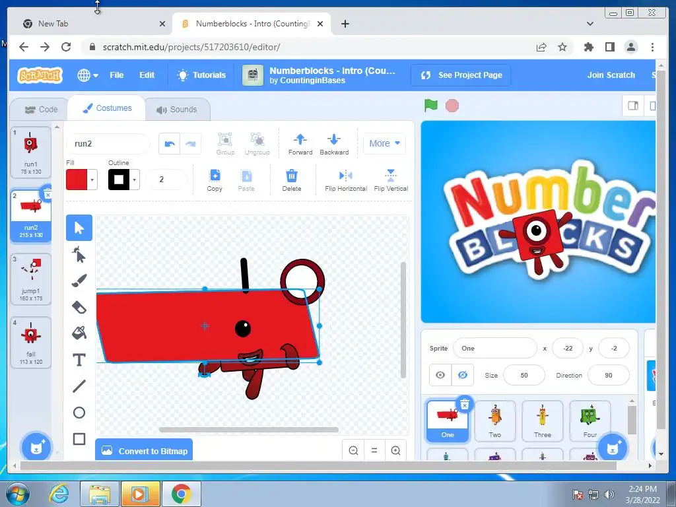
Task: Delete the run2 costume
Action: point(47,193)
